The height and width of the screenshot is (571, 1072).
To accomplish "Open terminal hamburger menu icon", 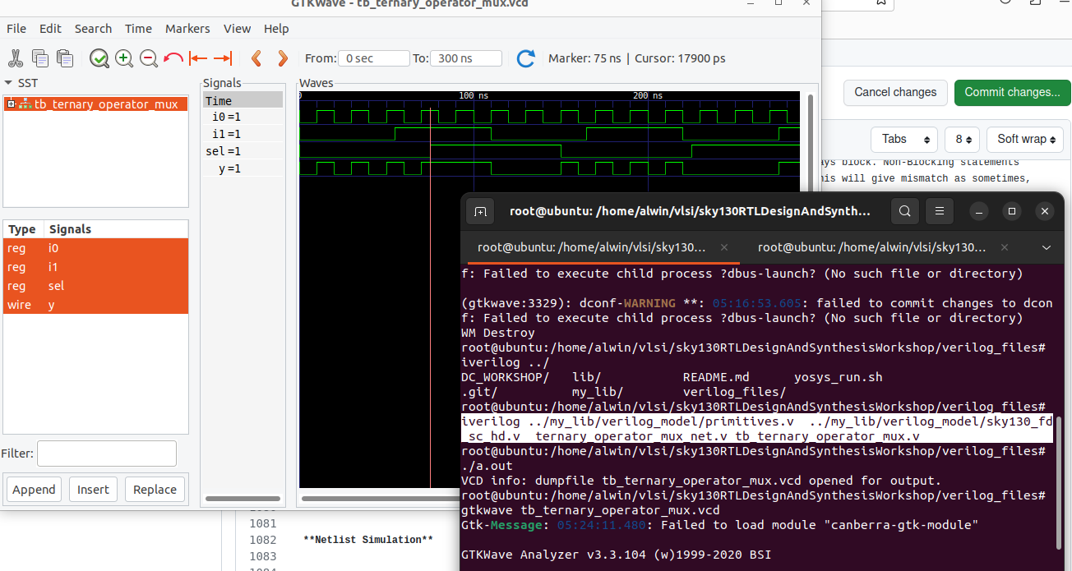I will click(x=939, y=211).
